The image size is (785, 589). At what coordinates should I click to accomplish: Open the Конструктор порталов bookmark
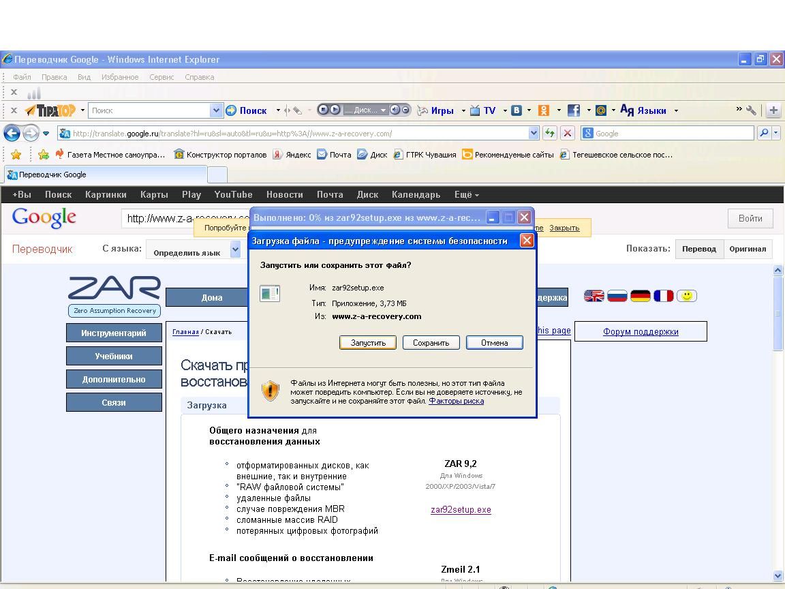220,154
